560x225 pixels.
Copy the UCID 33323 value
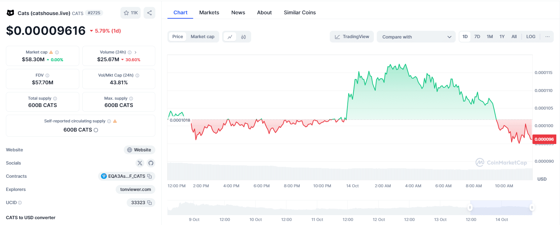pos(150,203)
